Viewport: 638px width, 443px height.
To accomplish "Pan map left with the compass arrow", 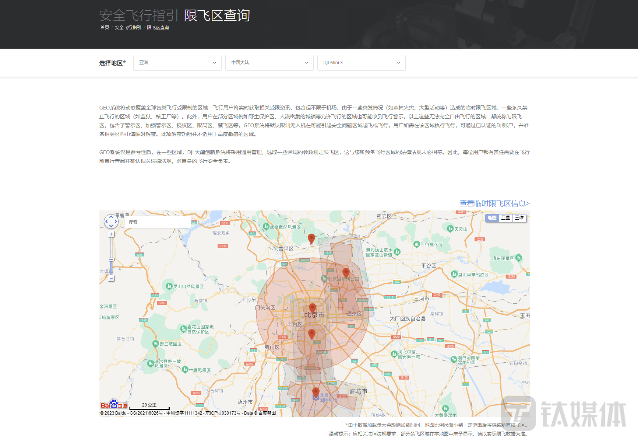I will coord(106,221).
